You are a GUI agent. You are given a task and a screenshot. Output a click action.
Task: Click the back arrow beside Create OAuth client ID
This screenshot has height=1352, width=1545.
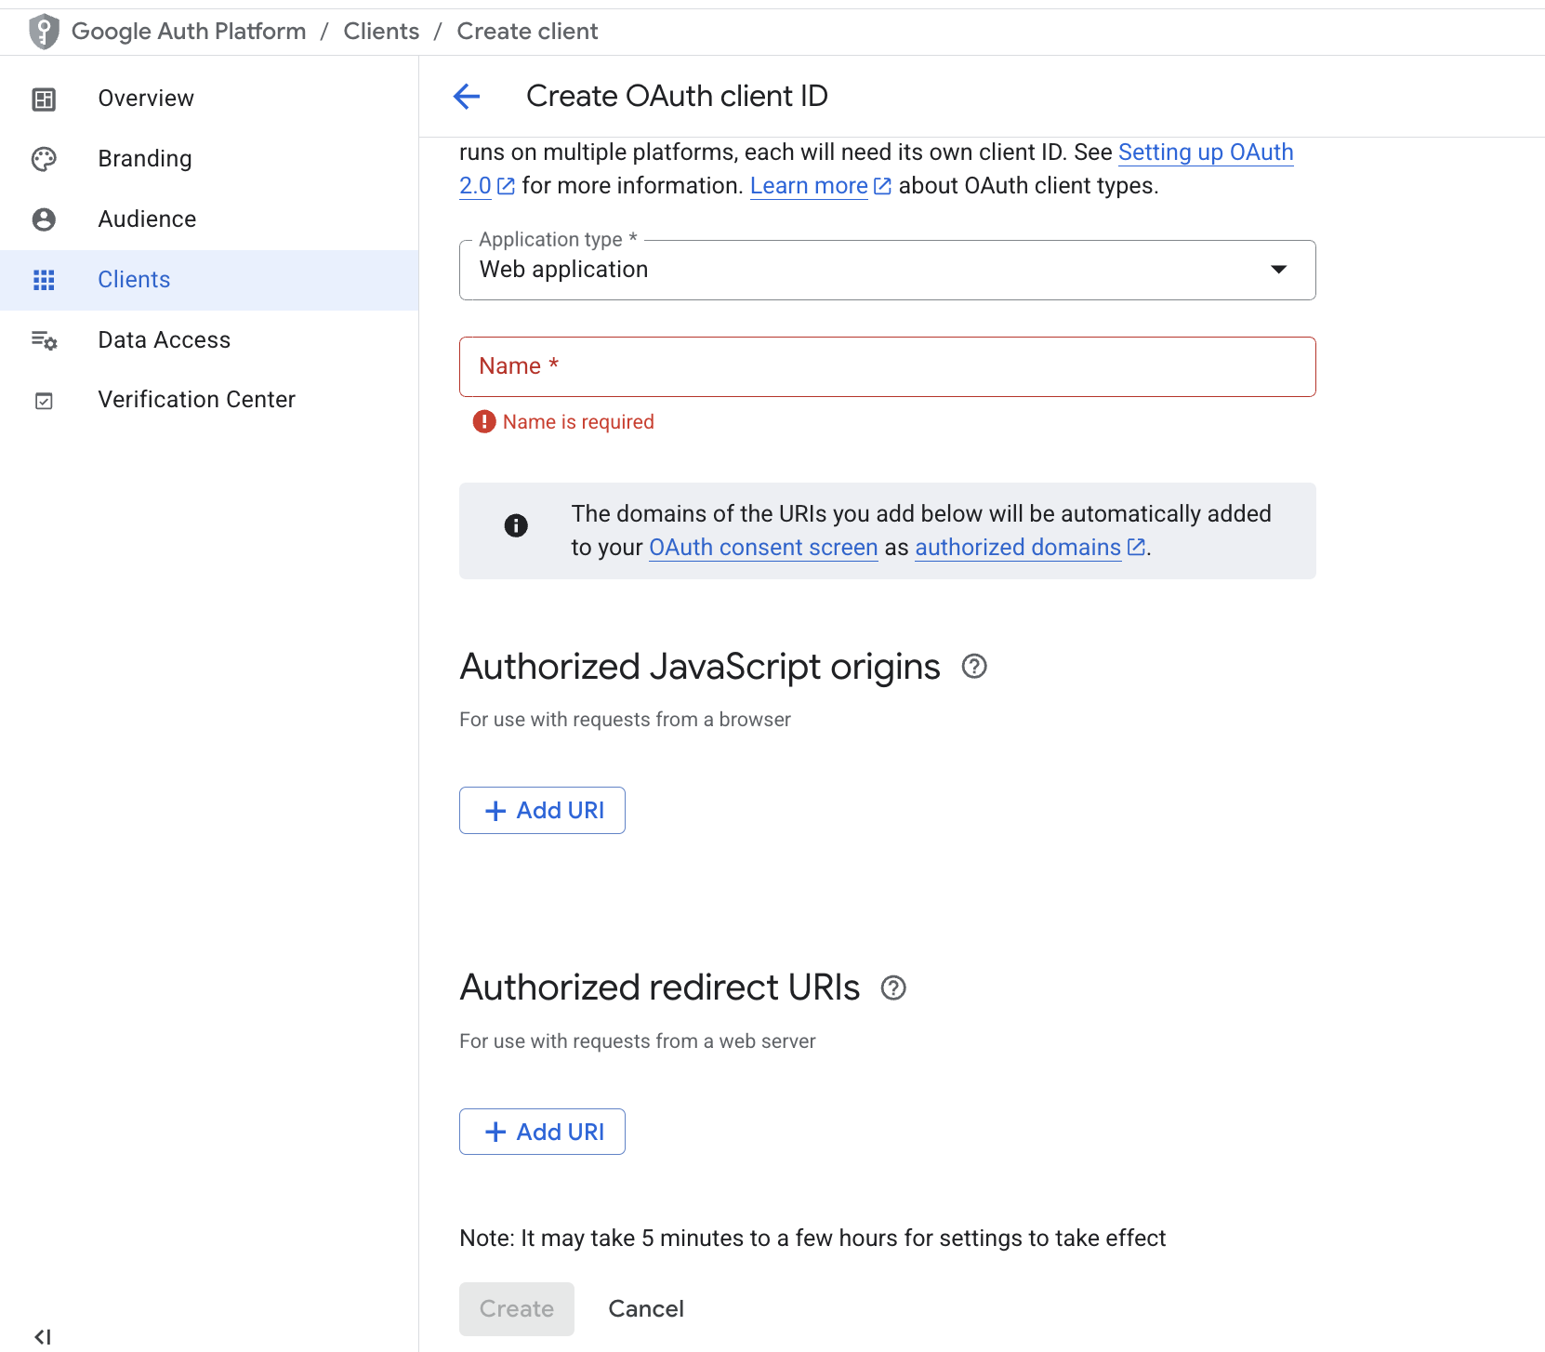467,96
